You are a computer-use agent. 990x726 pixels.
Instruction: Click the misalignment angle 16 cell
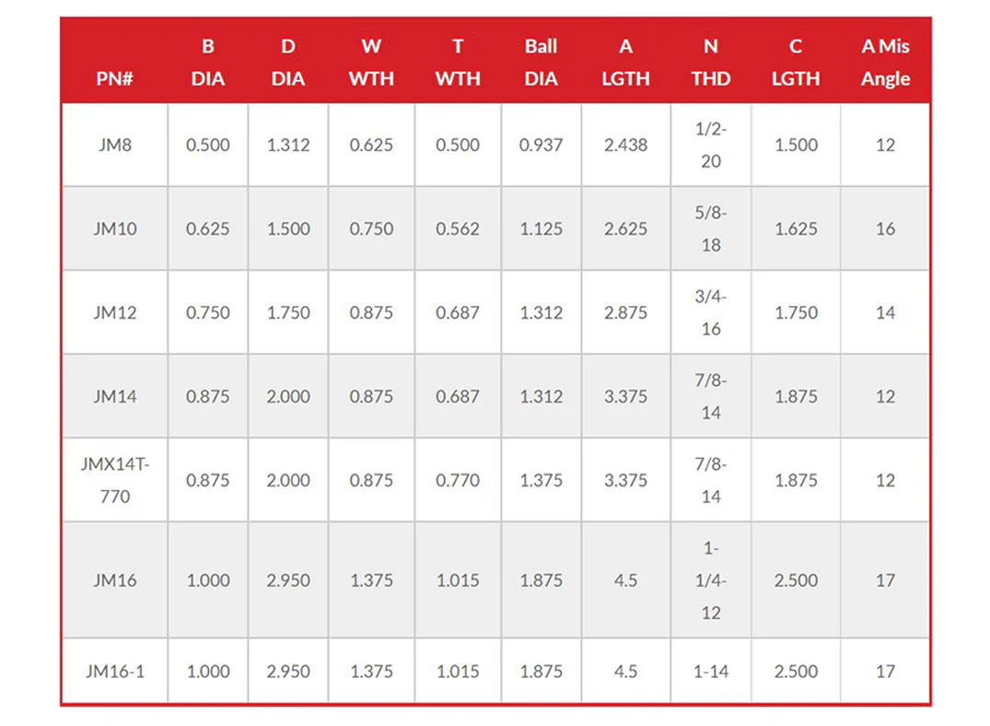coord(885,228)
